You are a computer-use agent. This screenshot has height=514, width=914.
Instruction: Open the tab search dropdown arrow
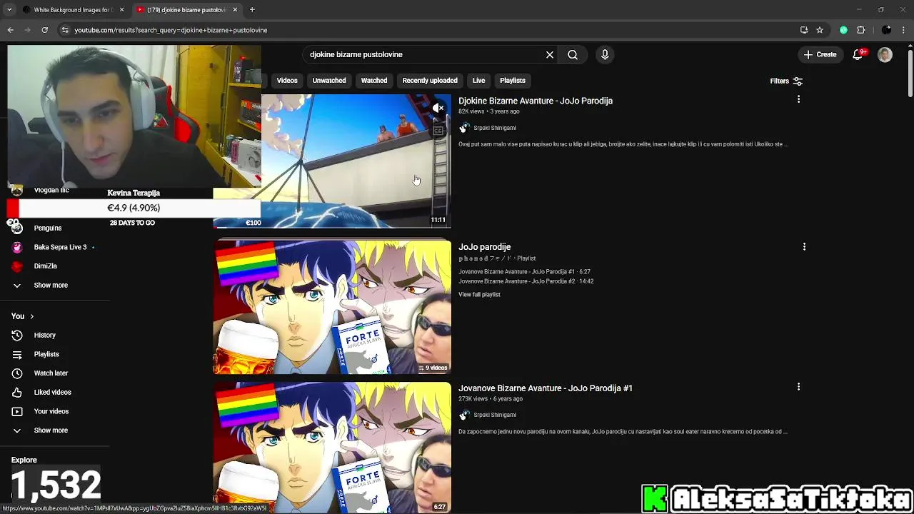9,10
